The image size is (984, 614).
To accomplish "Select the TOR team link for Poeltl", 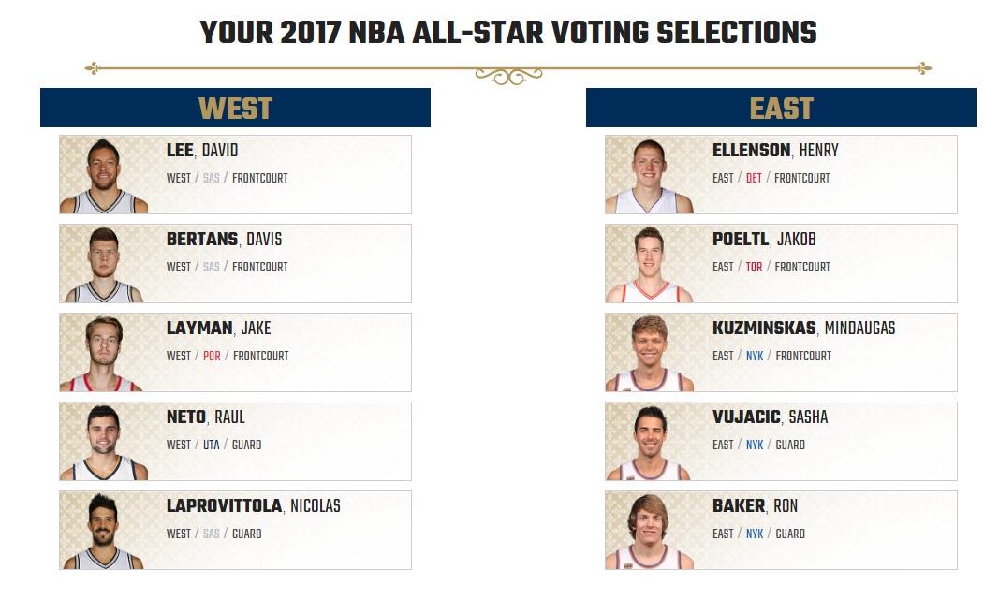I will (x=755, y=267).
